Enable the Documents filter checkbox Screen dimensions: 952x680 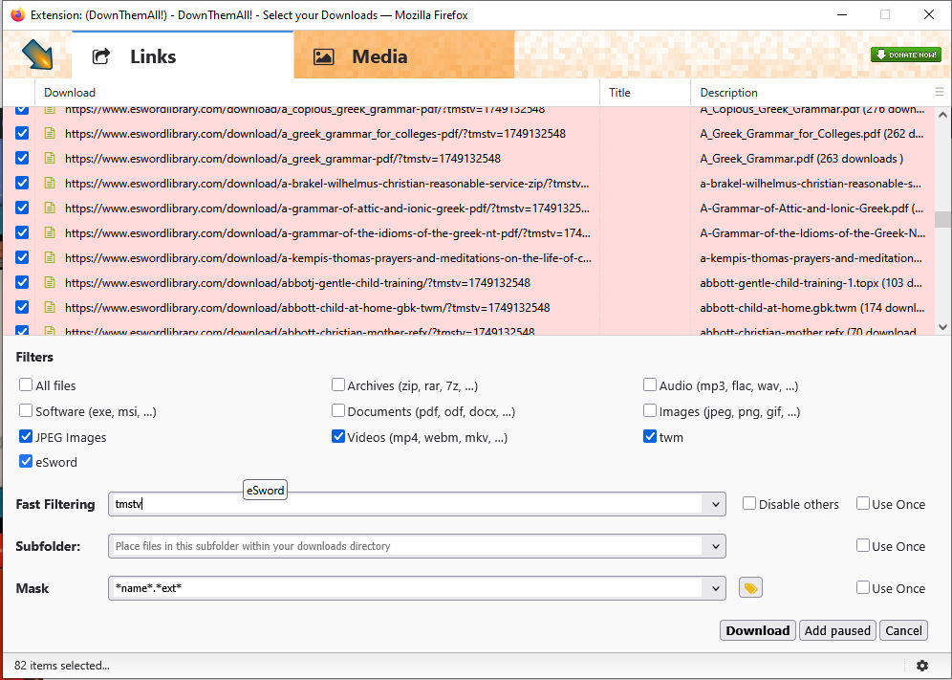(338, 411)
